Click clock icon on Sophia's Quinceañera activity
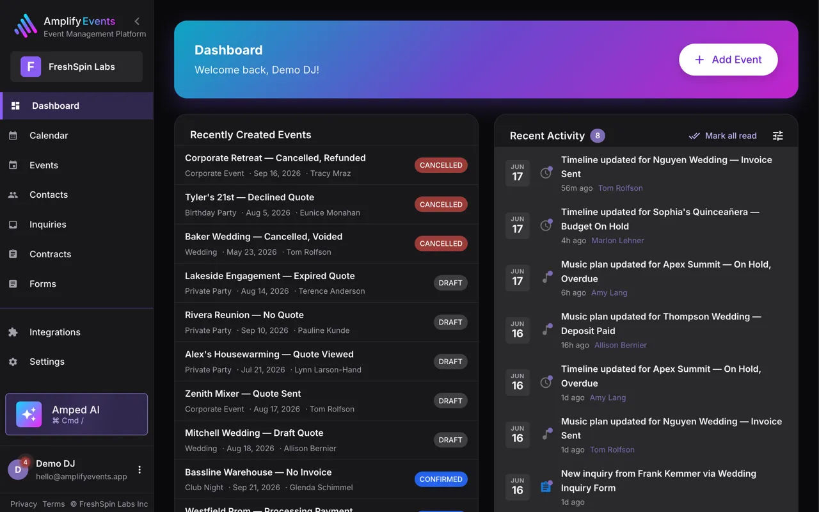819x512 pixels. [x=546, y=225]
